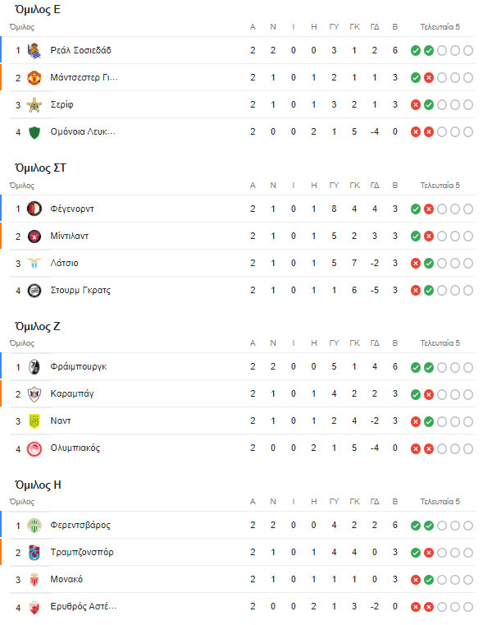Select the Σερίφ team badge
This screenshot has height=625, width=492.
(34, 105)
